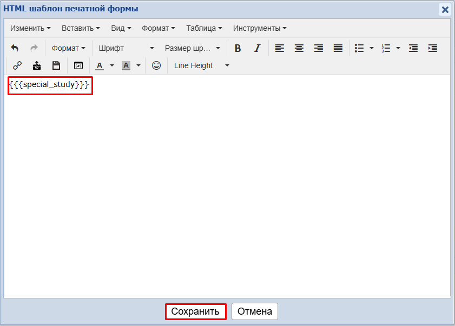Center align the text
Viewport: 455px width, 326px height.
pyautogui.click(x=299, y=48)
